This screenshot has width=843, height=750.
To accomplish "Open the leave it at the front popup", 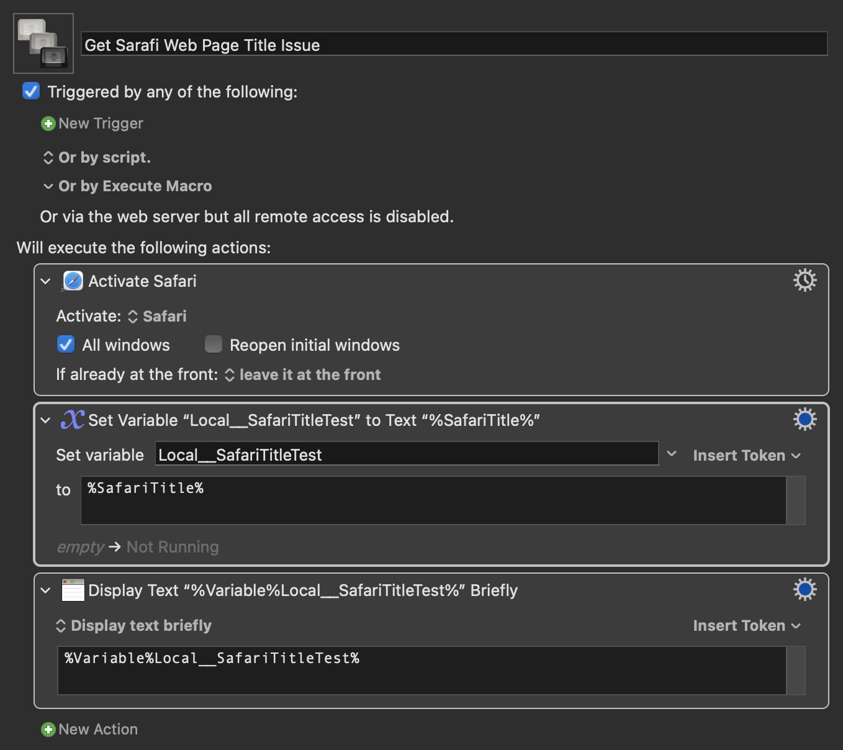I will [x=303, y=375].
